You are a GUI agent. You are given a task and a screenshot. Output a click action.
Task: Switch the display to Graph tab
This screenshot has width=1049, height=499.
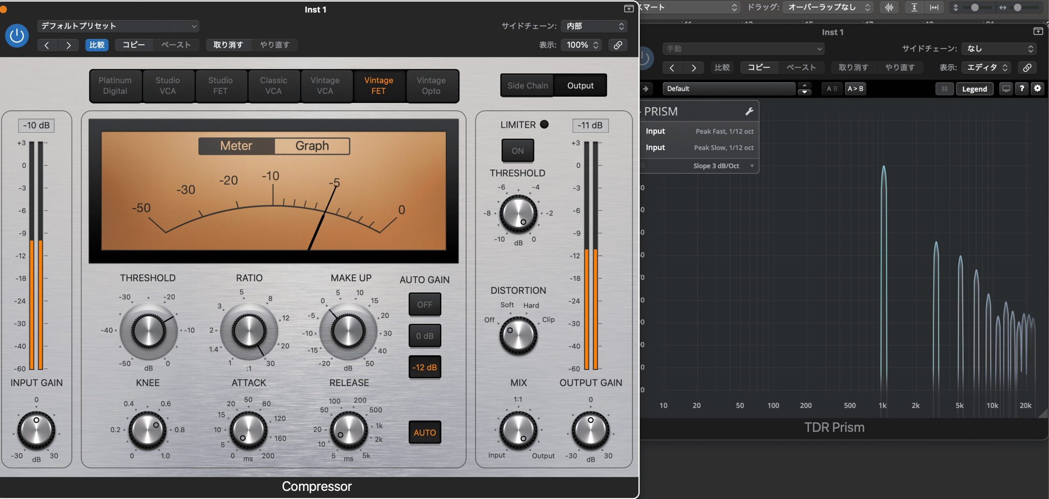click(312, 146)
